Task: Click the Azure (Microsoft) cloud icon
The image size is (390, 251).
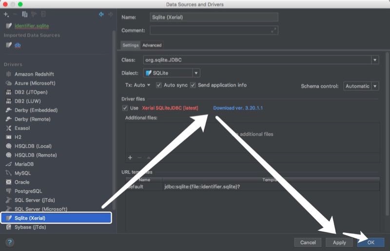Action: pos(9,83)
